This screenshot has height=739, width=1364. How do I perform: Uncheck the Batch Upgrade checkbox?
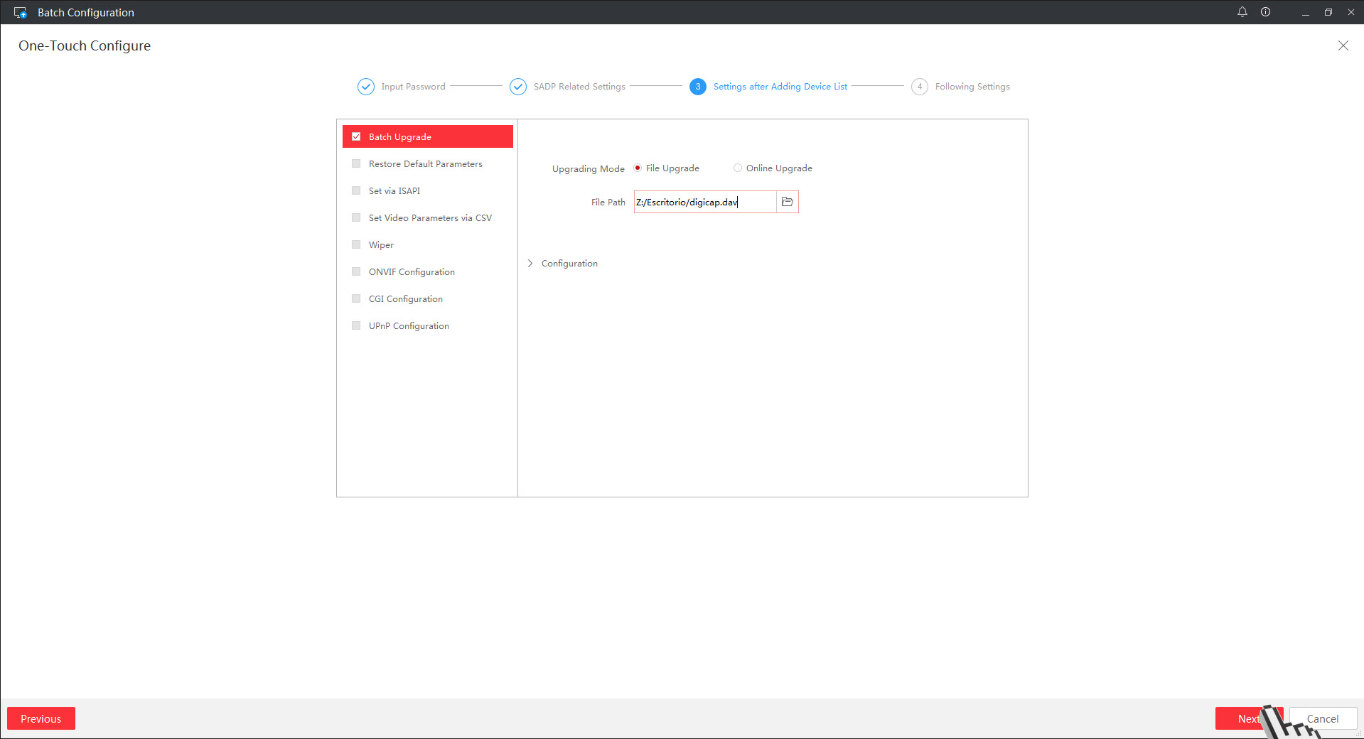coord(356,136)
